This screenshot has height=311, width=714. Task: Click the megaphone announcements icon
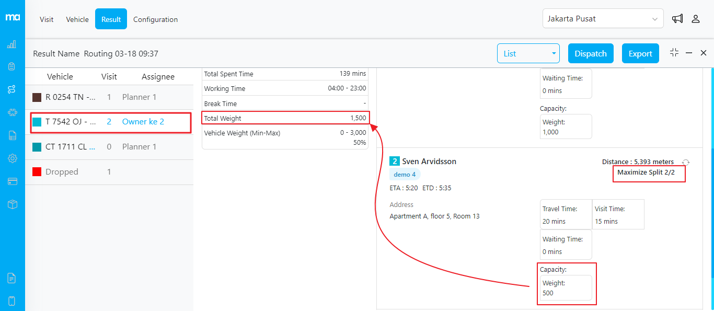click(677, 19)
